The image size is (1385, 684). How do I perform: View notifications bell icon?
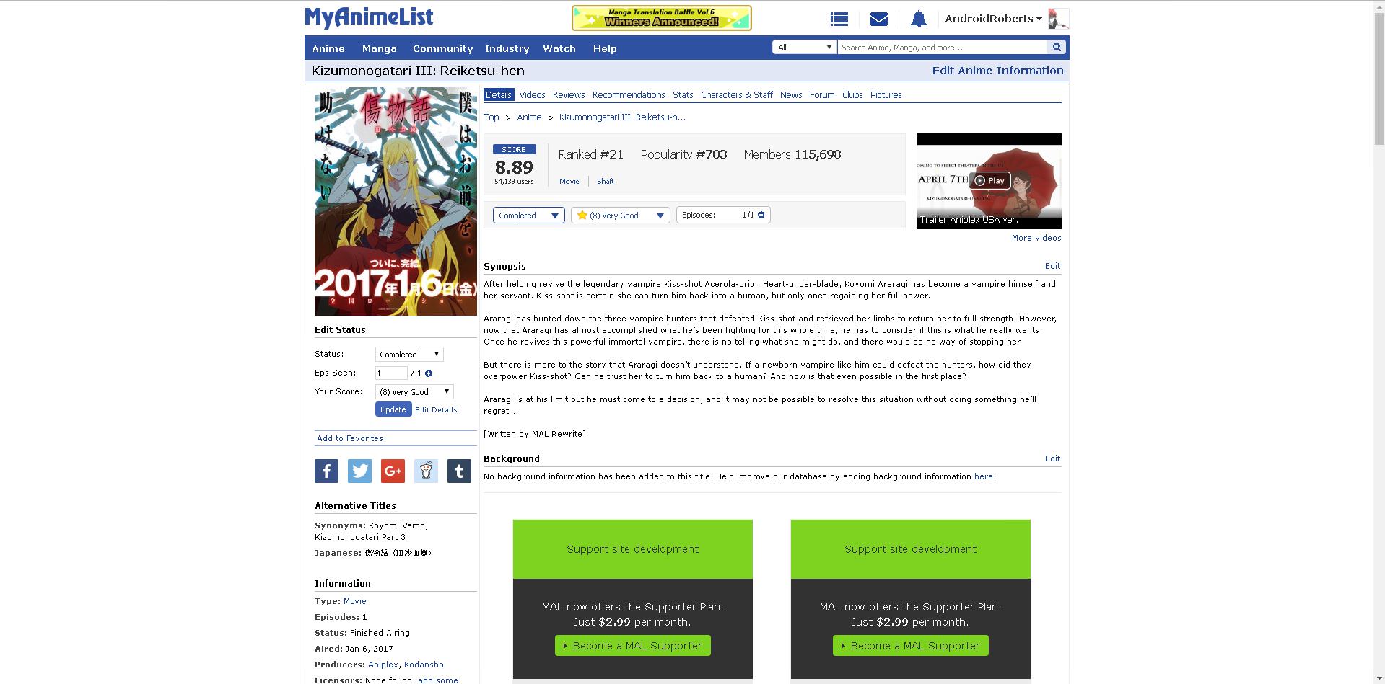(x=918, y=19)
